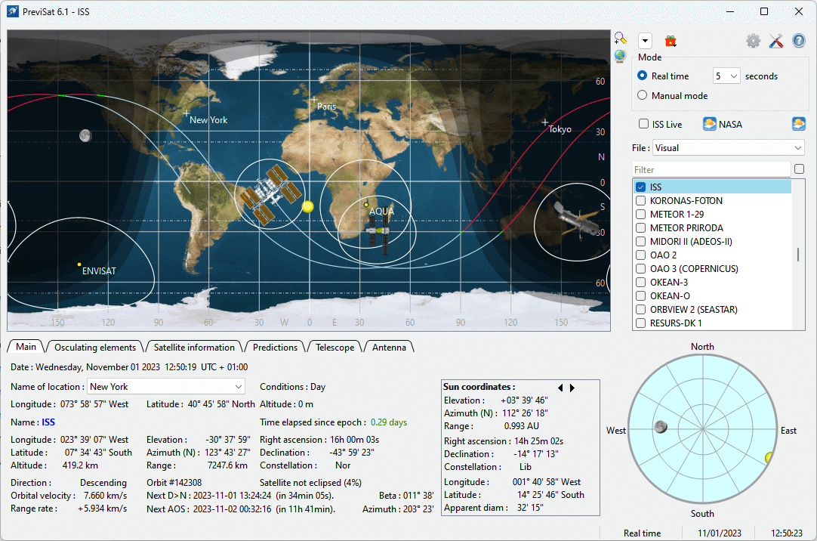Click the weather icon right of NASA
Image resolution: width=817 pixels, height=541 pixels.
click(x=799, y=124)
